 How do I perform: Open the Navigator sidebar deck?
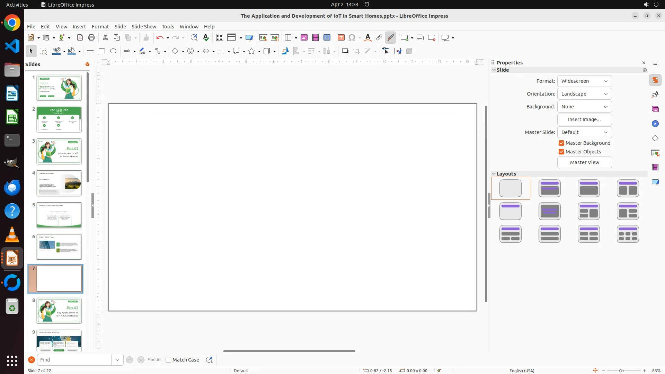[655, 124]
